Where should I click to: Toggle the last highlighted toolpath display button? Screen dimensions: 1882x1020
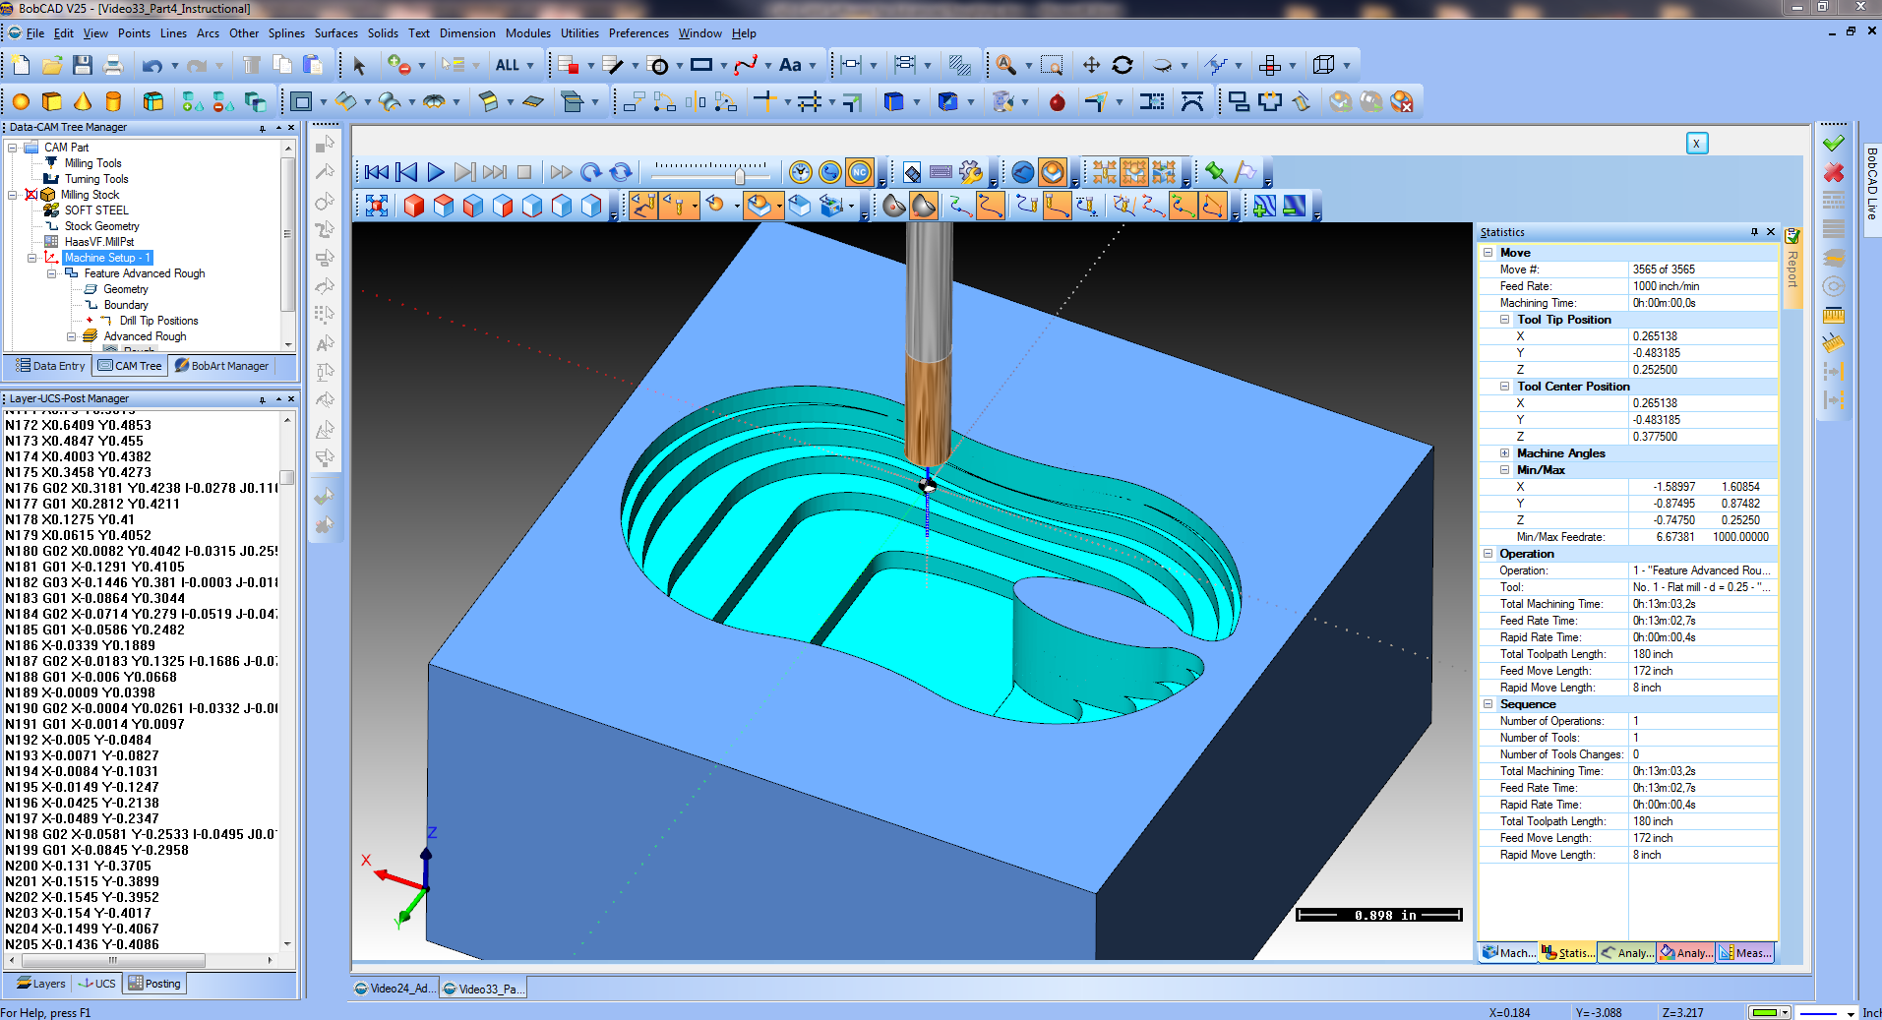tap(1213, 205)
